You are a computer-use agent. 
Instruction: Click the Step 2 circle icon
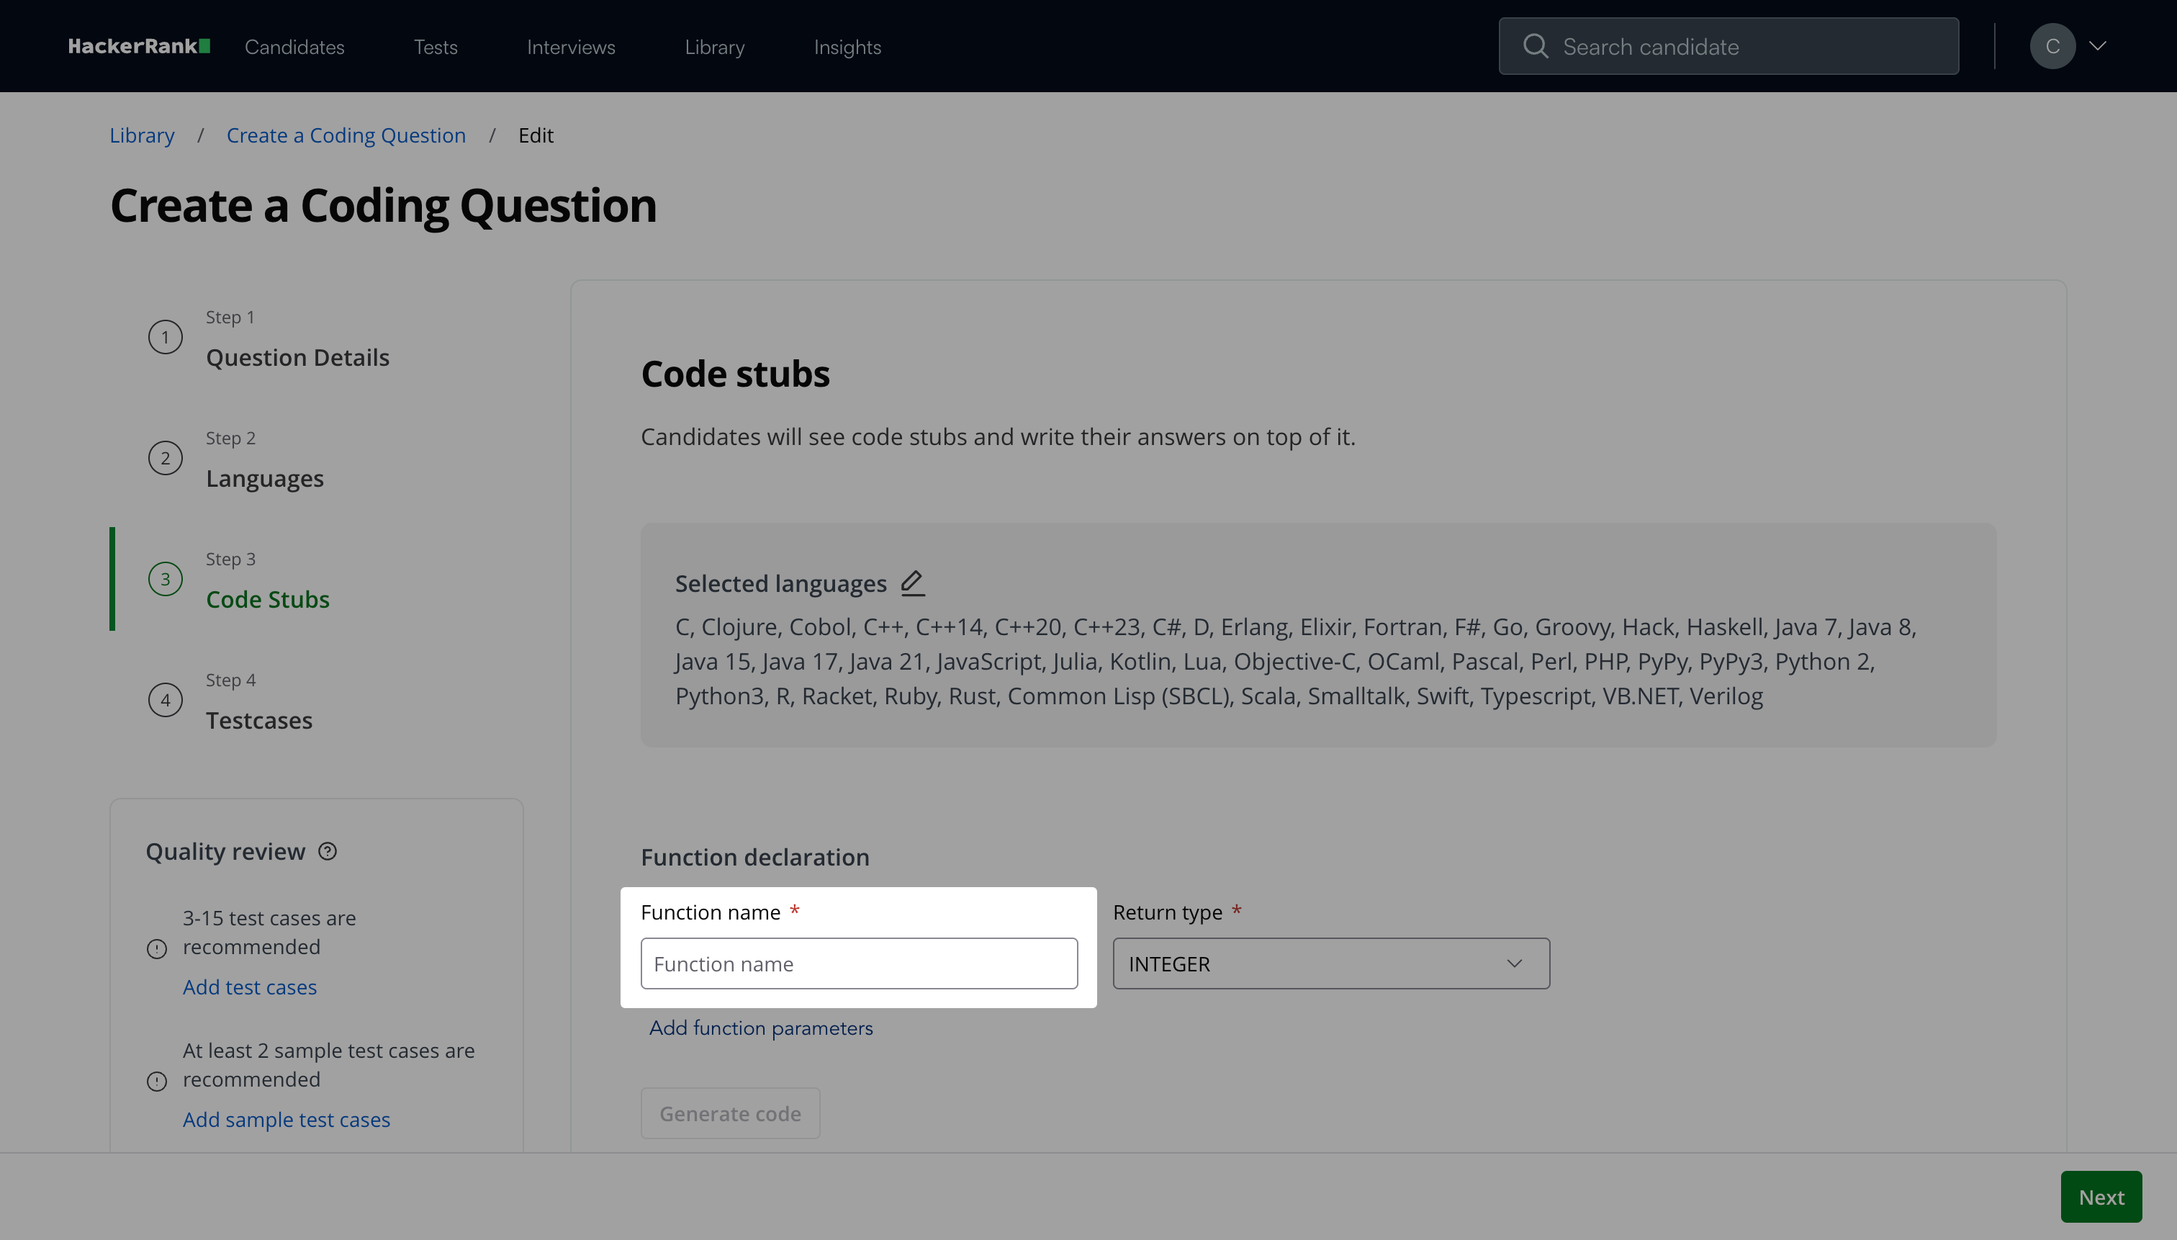pos(165,458)
